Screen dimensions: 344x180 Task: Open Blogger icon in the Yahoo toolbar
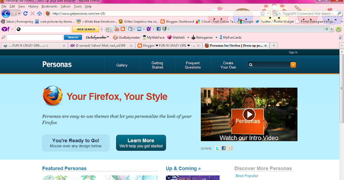click(x=123, y=29)
